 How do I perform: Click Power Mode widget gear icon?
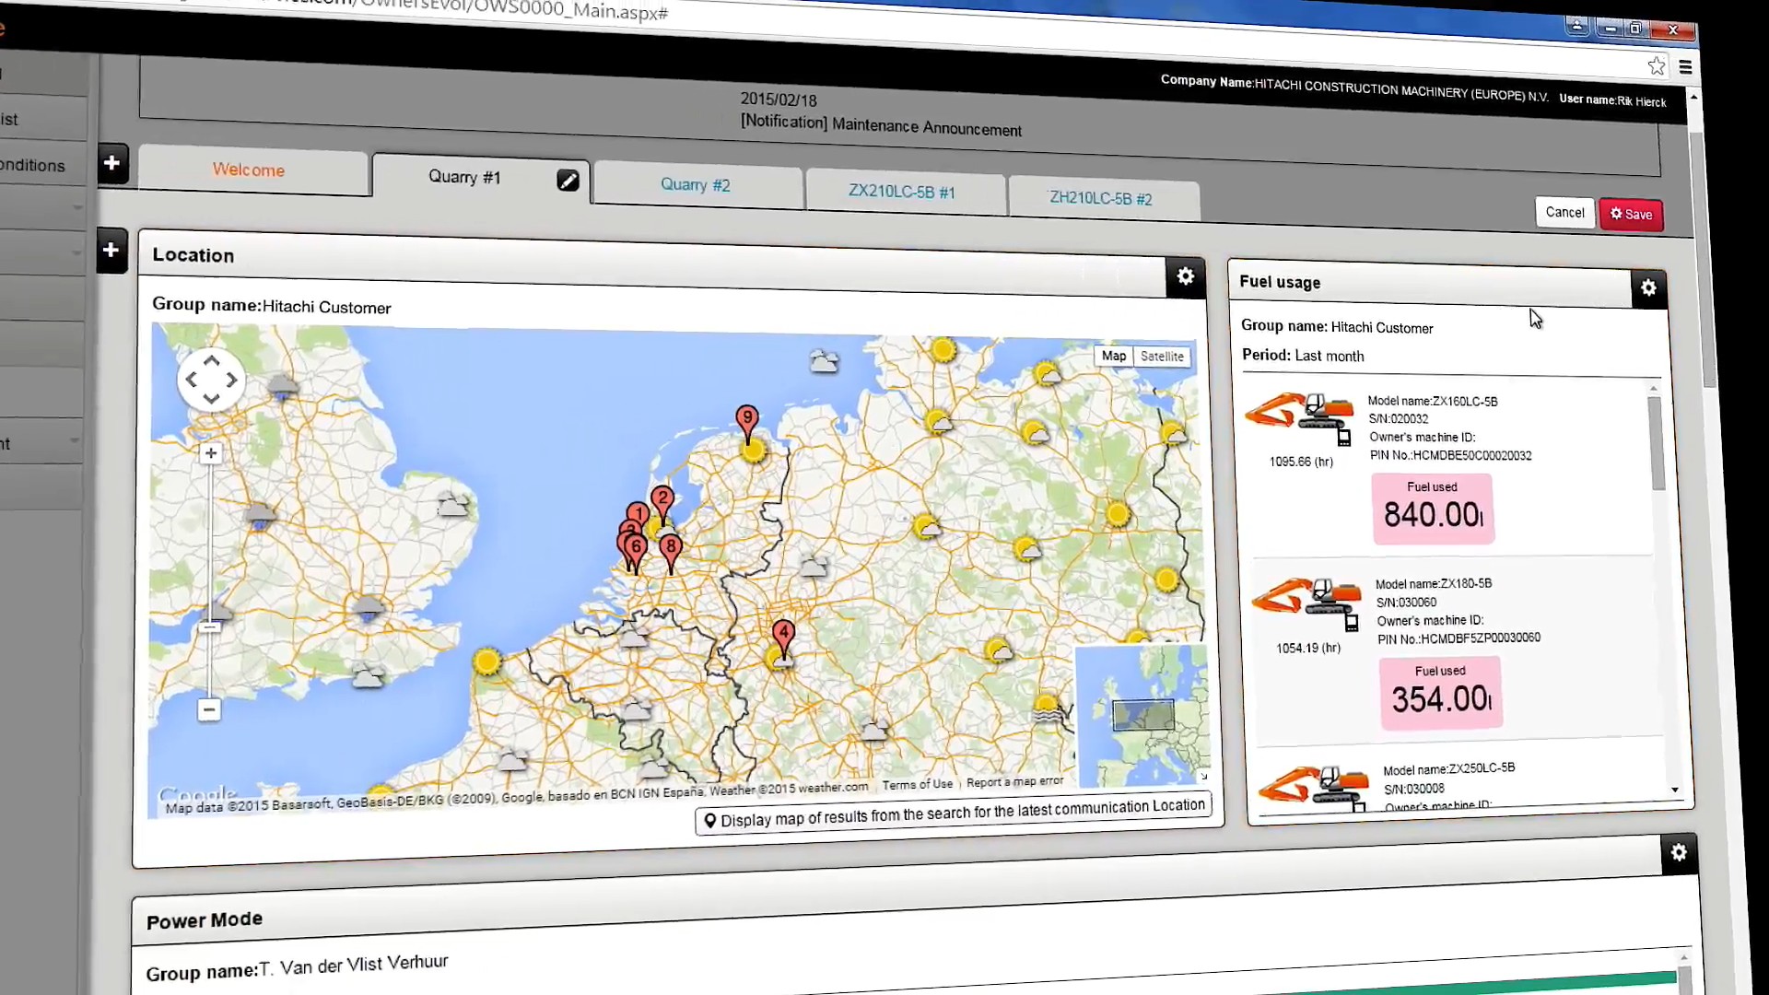pyautogui.click(x=1679, y=853)
